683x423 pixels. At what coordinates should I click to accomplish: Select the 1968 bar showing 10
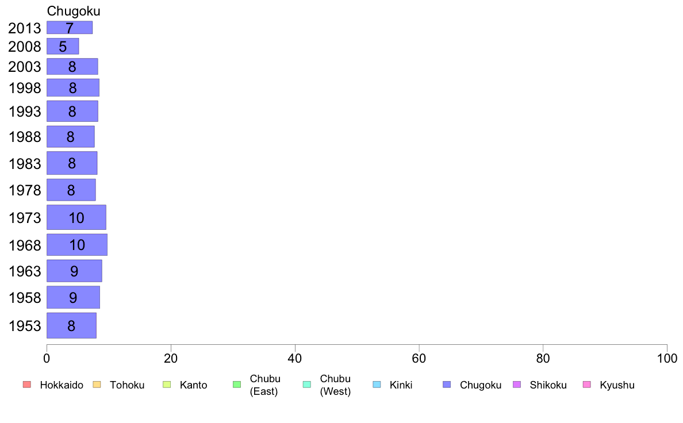click(x=77, y=245)
